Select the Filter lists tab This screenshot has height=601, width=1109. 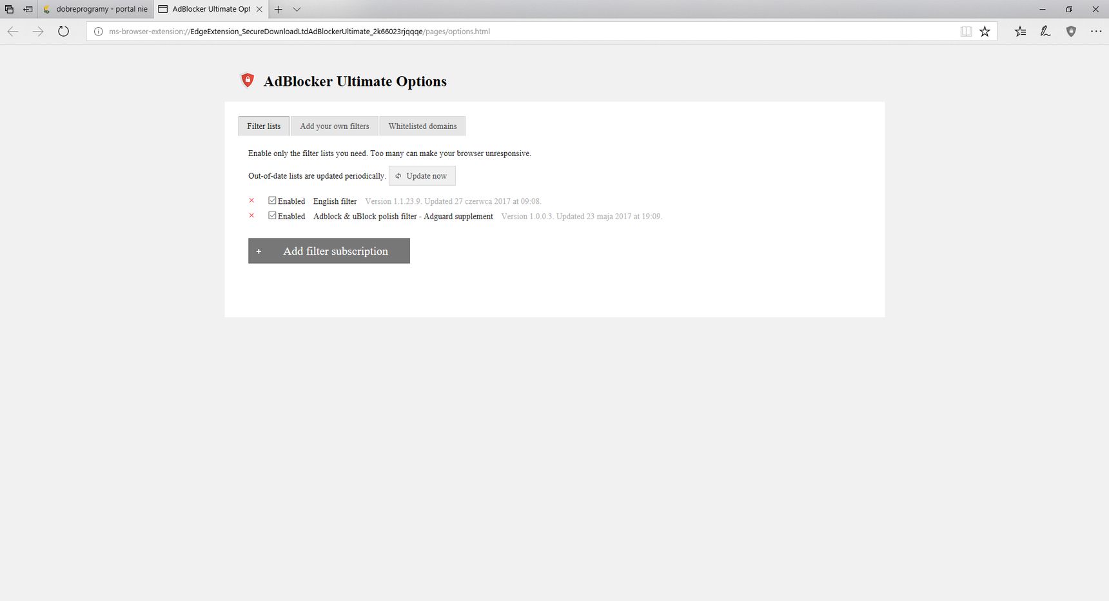point(264,126)
